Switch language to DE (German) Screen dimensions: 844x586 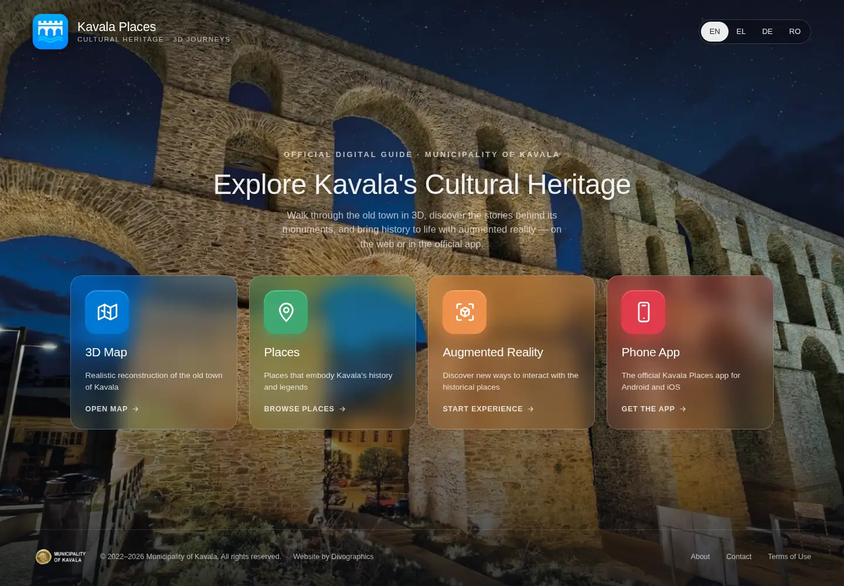pos(767,32)
